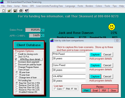
Task: Capture the VA ARM loan scenario
Action: coord(95,76)
